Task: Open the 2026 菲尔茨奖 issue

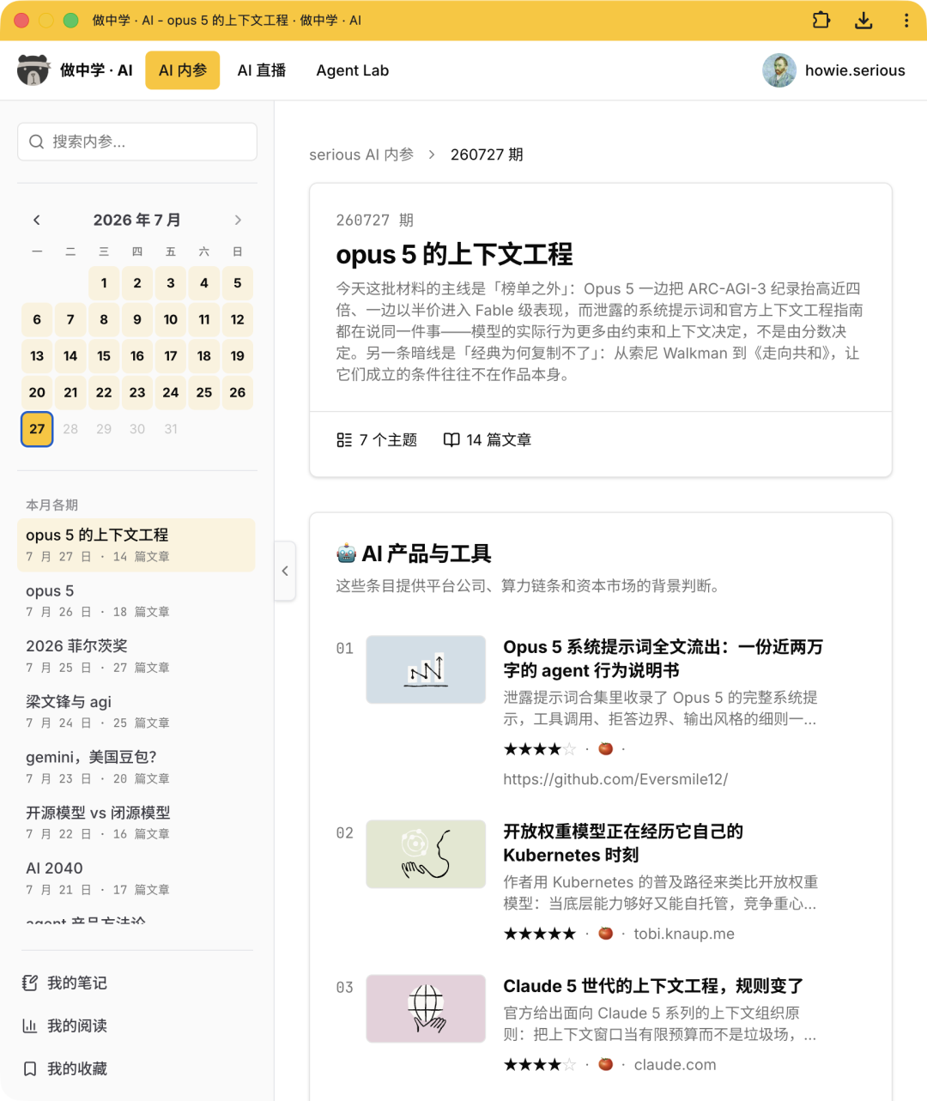Action: (136, 656)
